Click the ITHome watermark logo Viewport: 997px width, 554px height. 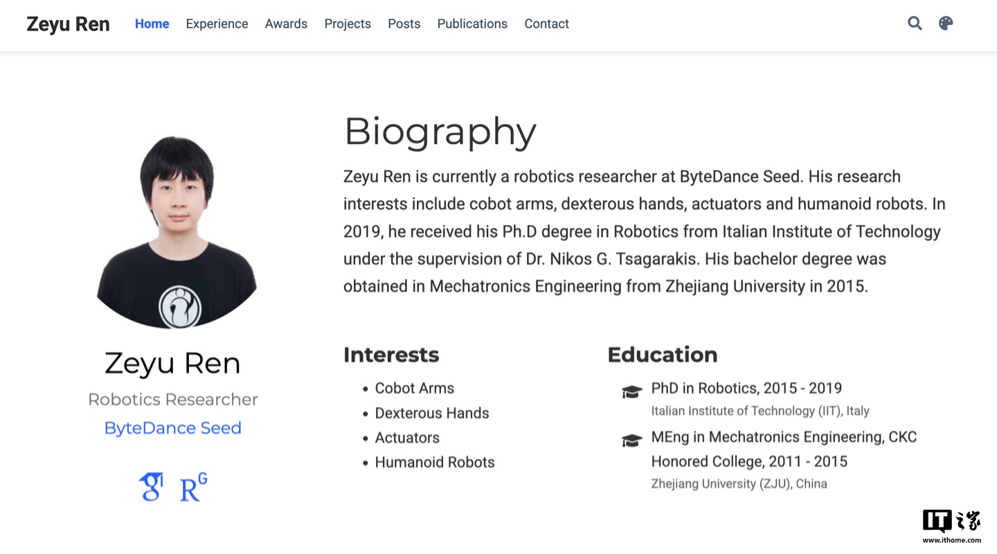pyautogui.click(x=951, y=526)
